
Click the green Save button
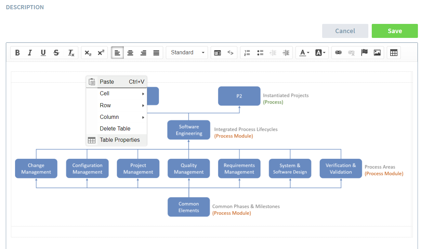click(x=395, y=31)
